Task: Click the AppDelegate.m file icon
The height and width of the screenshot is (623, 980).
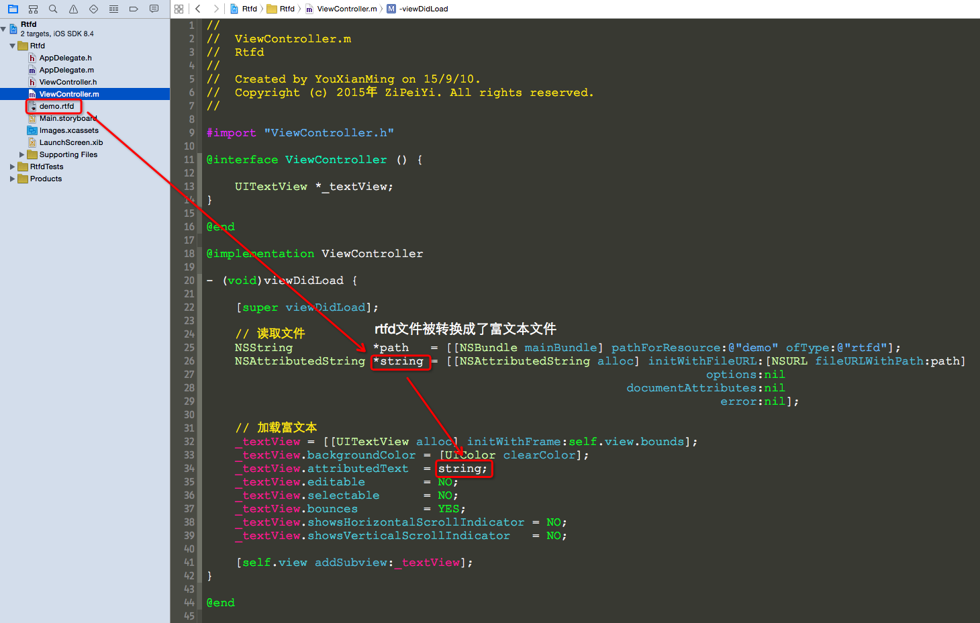Action: tap(32, 70)
